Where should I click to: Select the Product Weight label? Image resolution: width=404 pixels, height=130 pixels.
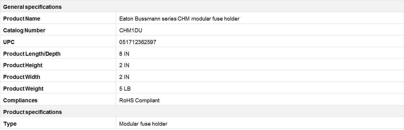tap(23, 89)
